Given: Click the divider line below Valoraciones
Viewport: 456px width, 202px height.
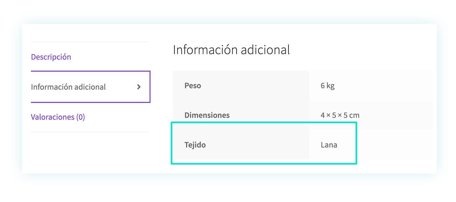Looking at the screenshot, I should [x=90, y=132].
